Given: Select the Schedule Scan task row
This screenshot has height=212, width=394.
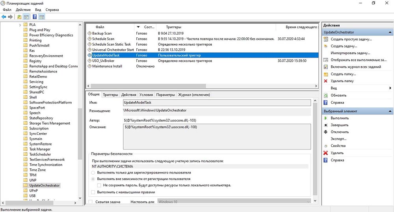Looking at the screenshot, I should click(103, 39).
